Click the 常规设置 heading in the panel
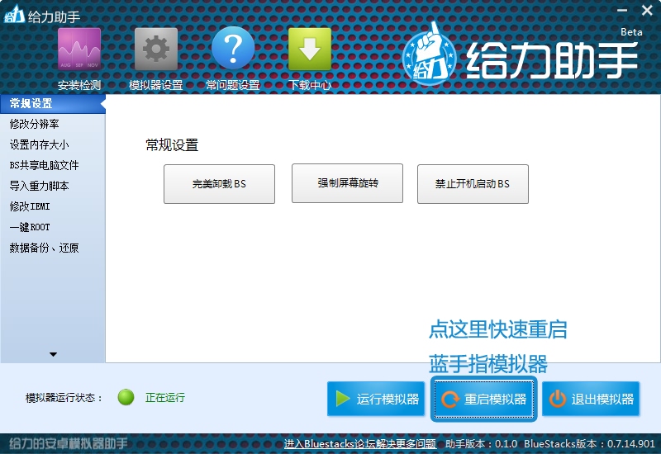 click(172, 145)
